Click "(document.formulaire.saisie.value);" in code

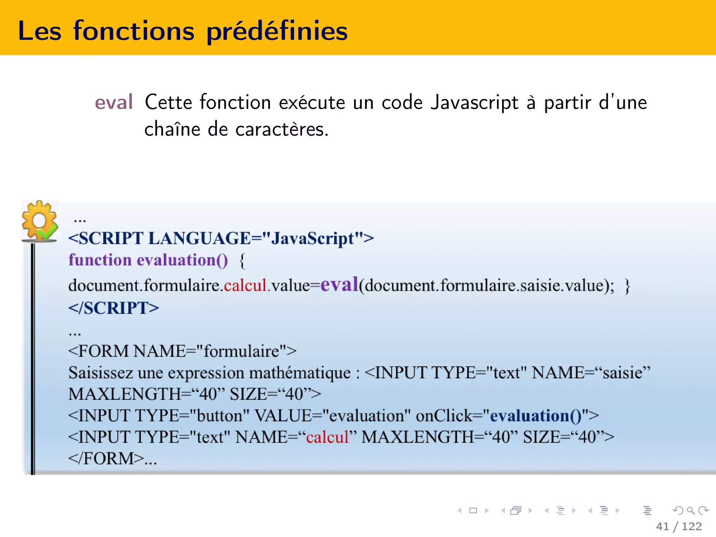(486, 285)
